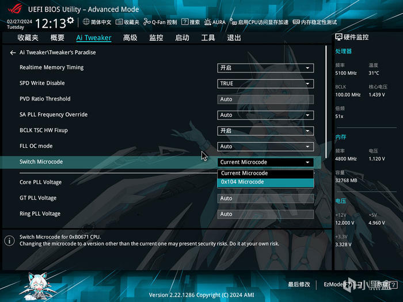Switch to the 高级 tab
The image size is (403, 302).
pyautogui.click(x=130, y=38)
